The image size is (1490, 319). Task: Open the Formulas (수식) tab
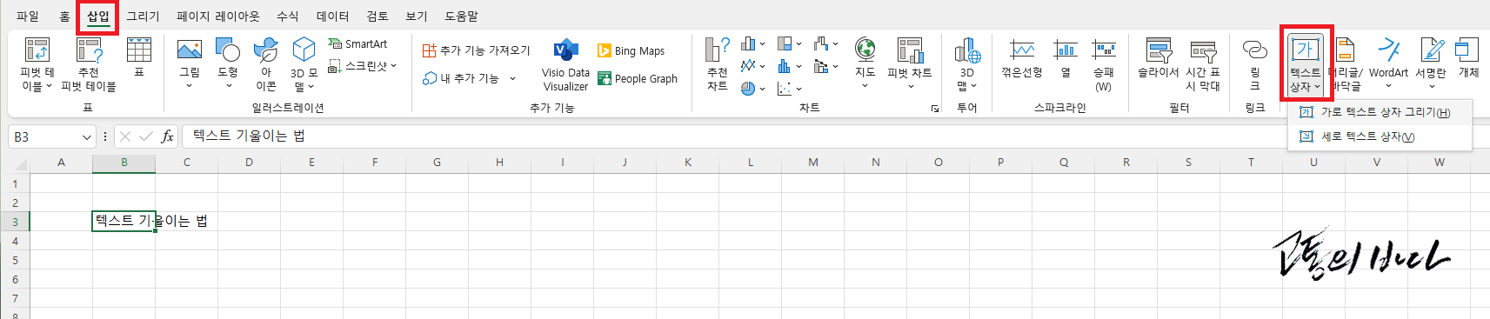(x=287, y=17)
